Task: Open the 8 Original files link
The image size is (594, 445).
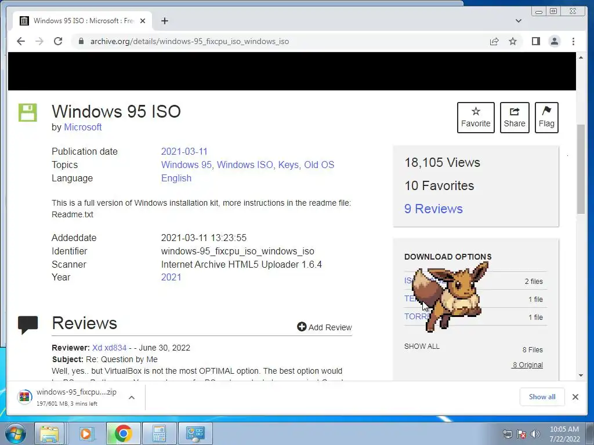Action: 527,365
